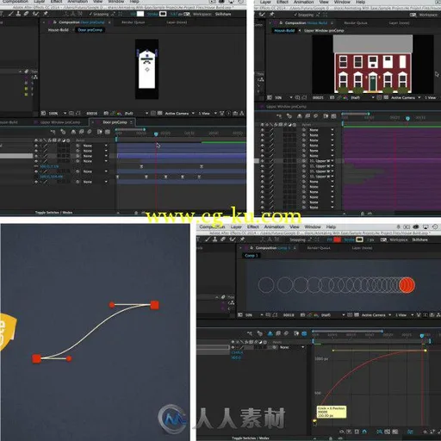Click the 00018 current time display
441x441 pixels.
289,315
